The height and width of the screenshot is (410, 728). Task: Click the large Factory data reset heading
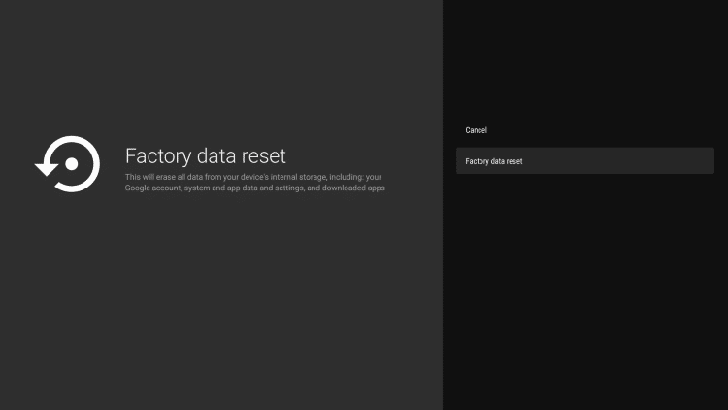(205, 155)
